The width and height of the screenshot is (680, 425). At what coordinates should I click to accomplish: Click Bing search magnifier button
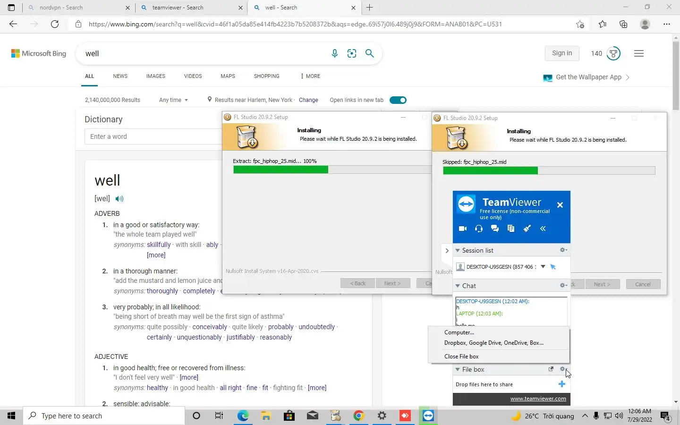click(370, 53)
